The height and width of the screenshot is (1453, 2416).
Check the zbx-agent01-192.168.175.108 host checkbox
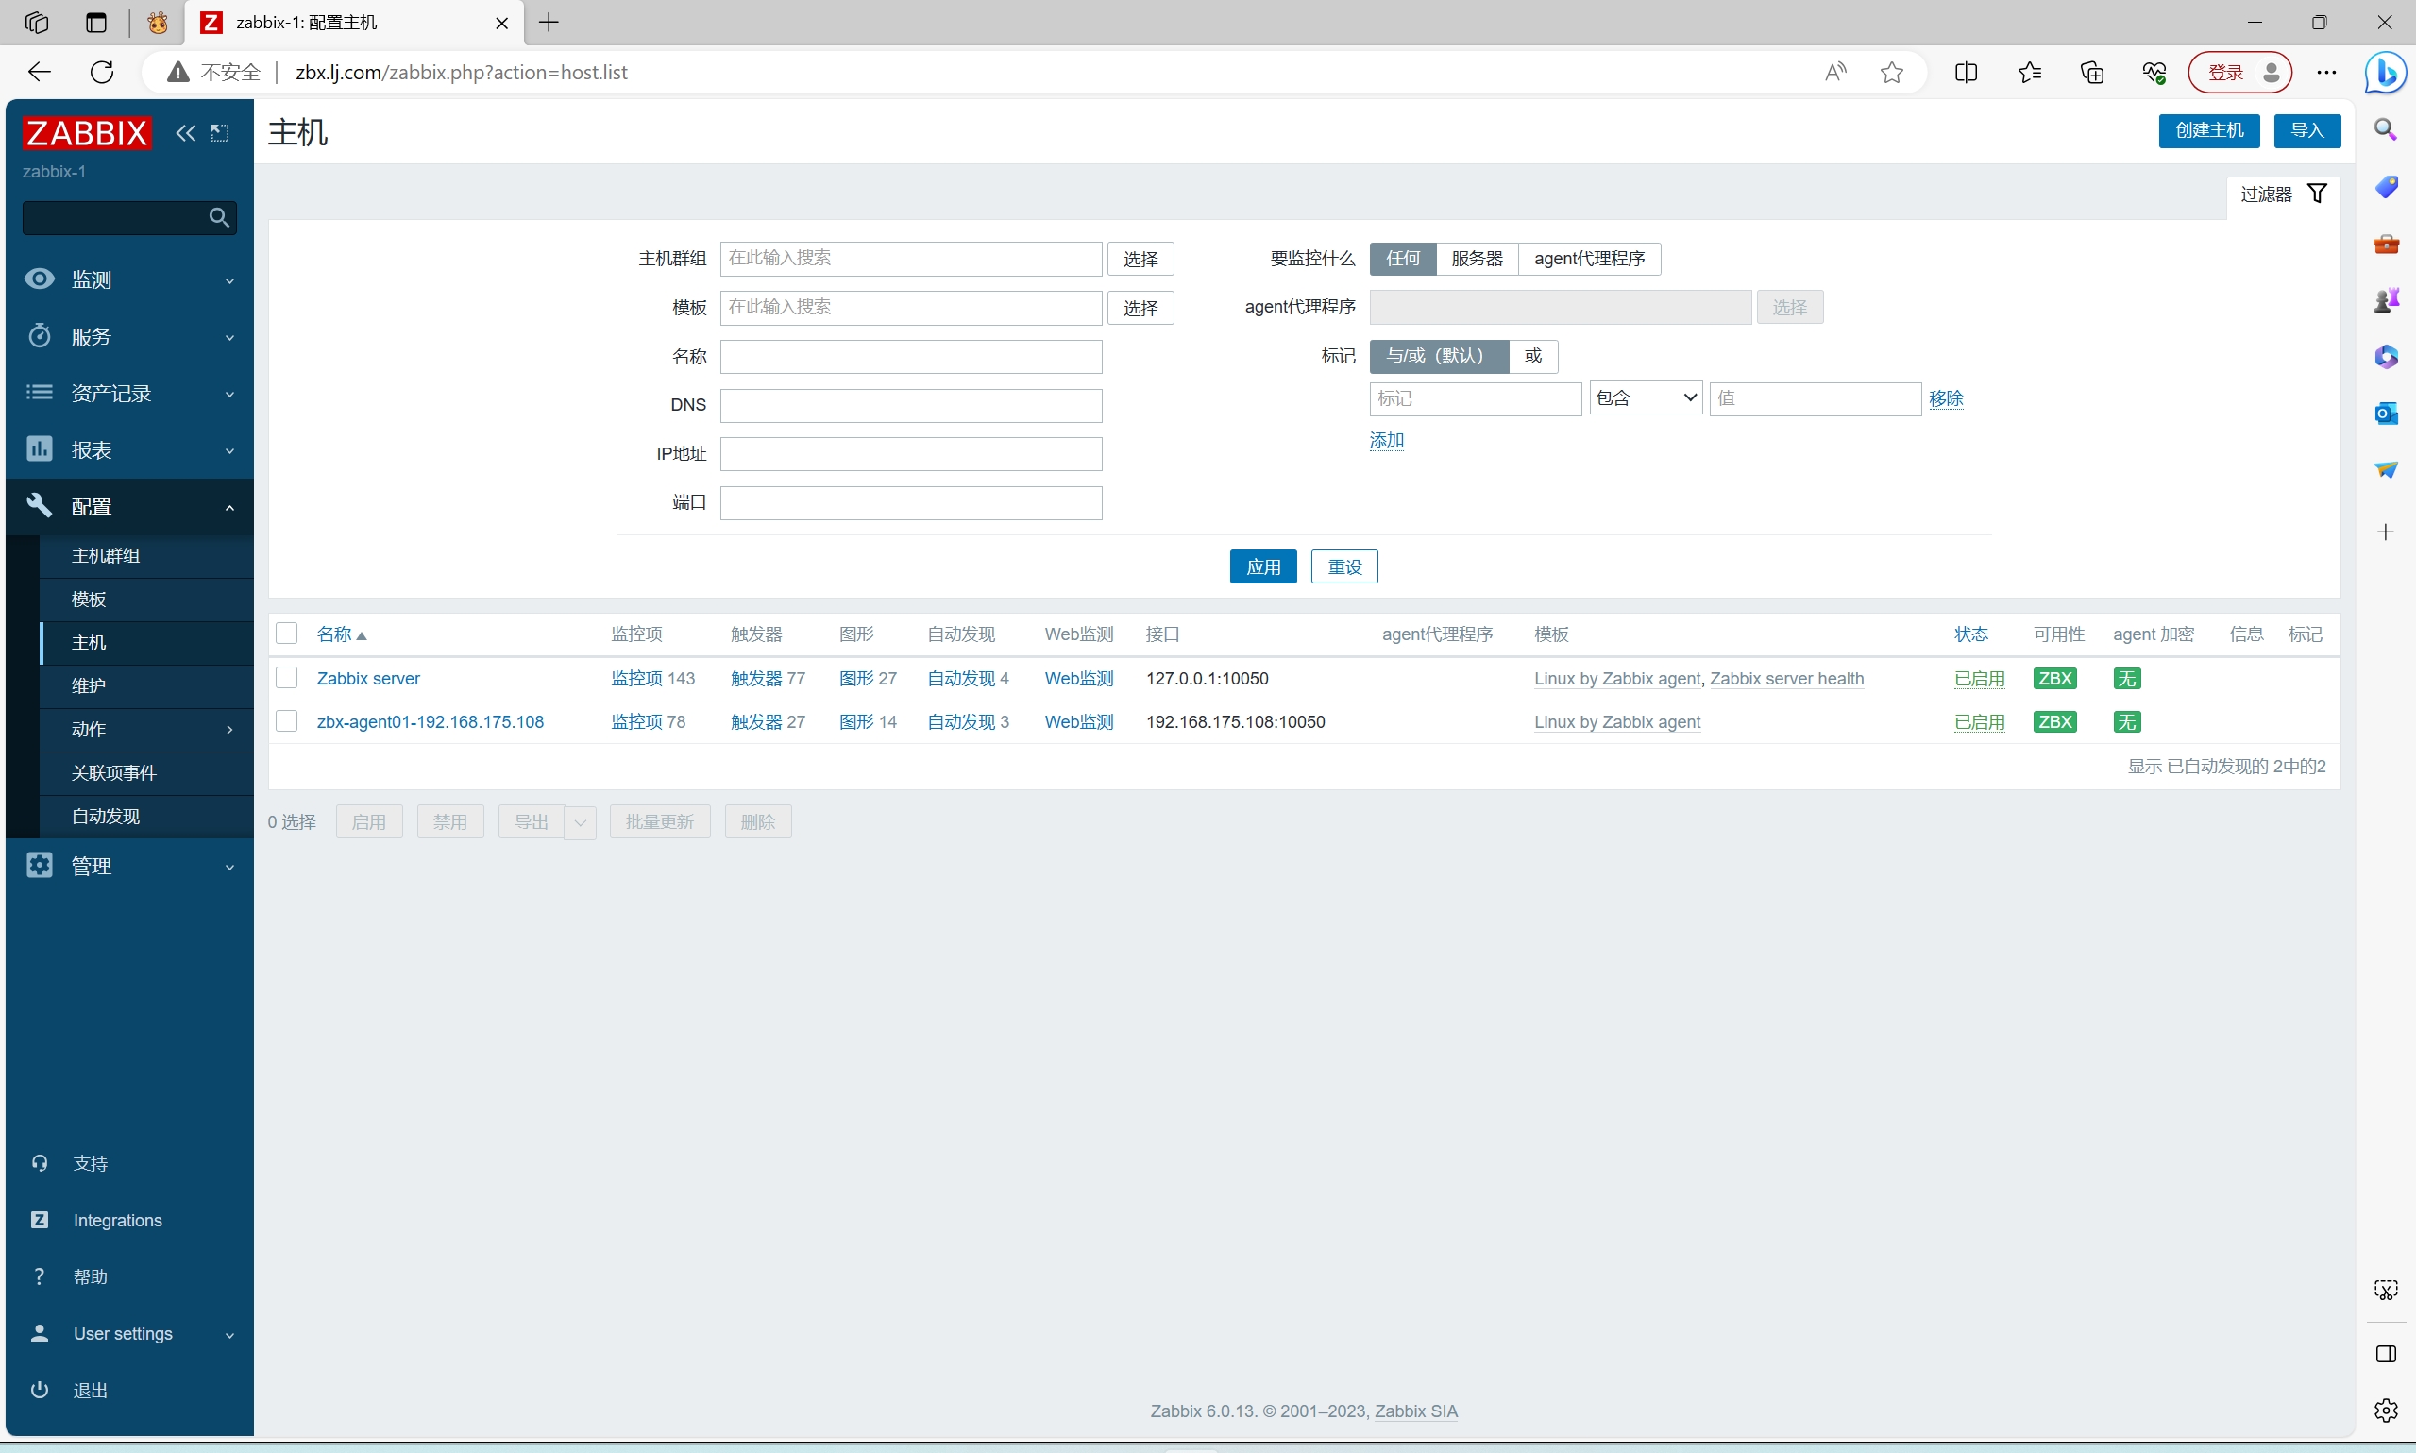287,721
